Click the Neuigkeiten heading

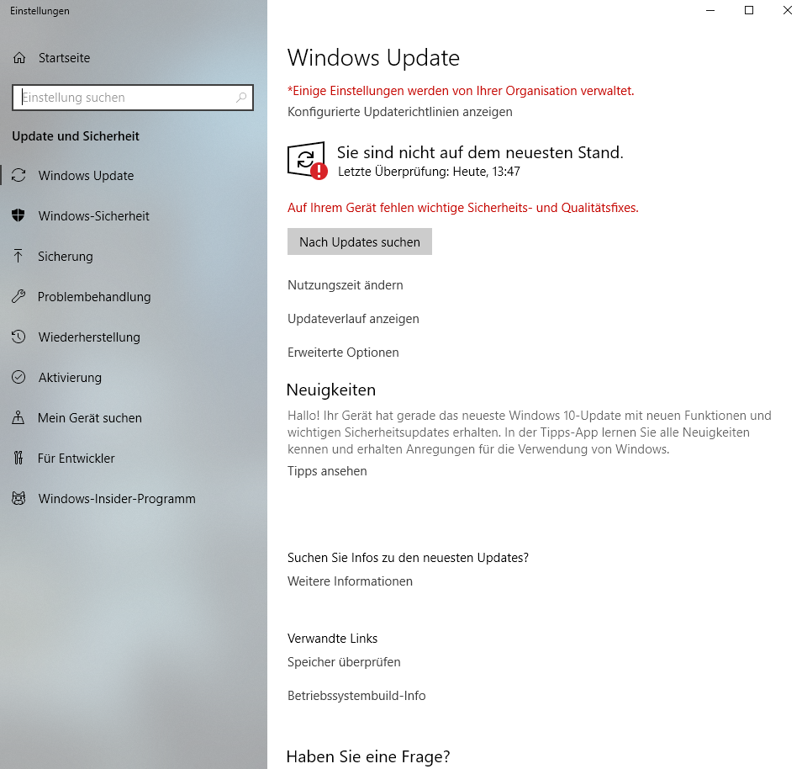(x=331, y=390)
